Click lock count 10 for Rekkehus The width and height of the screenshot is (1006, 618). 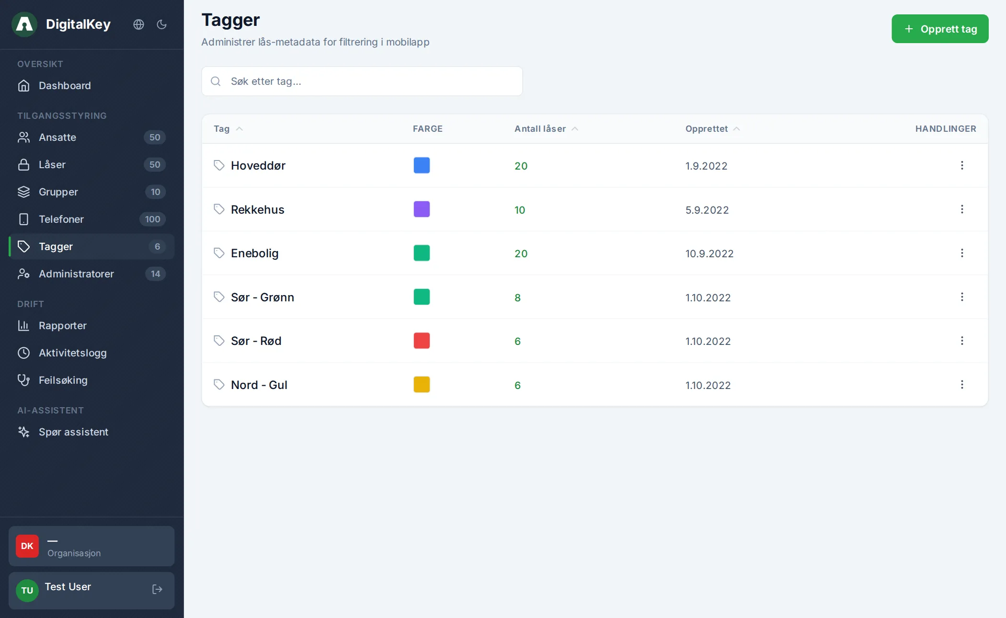(x=520, y=210)
